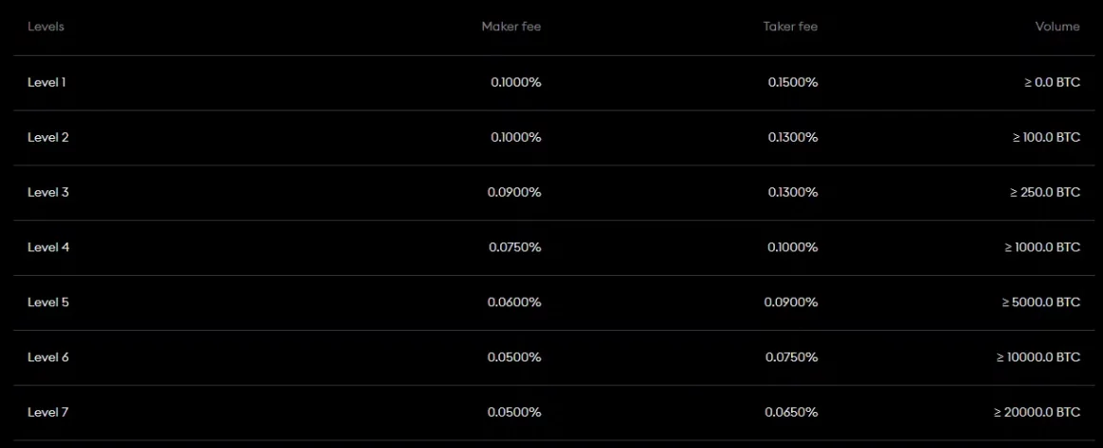Click the ≥ 100.0 BTC volume cell
The width and height of the screenshot is (1103, 448).
[1046, 137]
